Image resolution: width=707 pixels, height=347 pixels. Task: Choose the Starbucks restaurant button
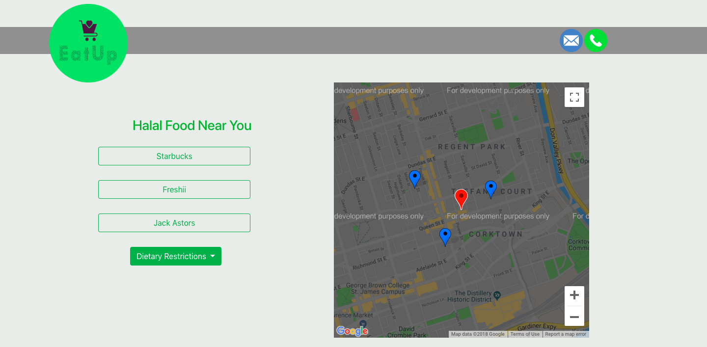174,156
